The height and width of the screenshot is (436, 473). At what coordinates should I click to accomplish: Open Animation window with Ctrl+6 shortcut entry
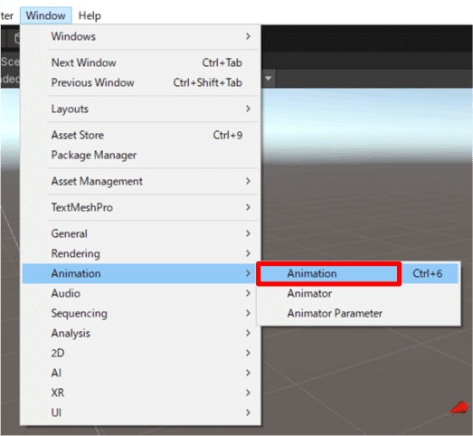click(x=358, y=273)
